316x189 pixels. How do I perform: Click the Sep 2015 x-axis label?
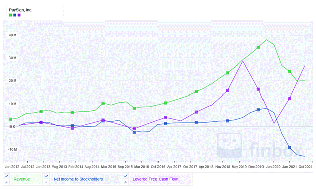[125, 167]
